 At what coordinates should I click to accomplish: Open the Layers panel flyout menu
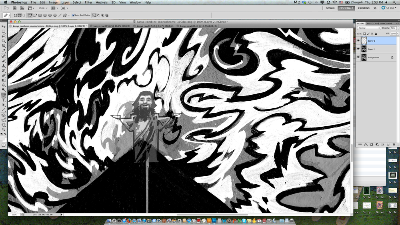(398, 24)
